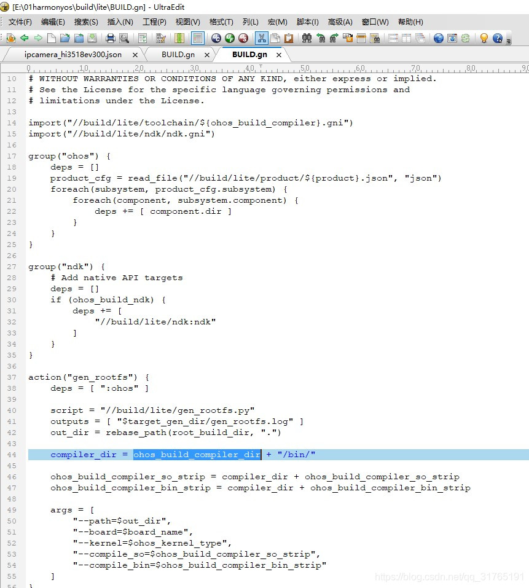Open the 帮助(H) menu
Screen dimensions: 529x588
point(410,22)
